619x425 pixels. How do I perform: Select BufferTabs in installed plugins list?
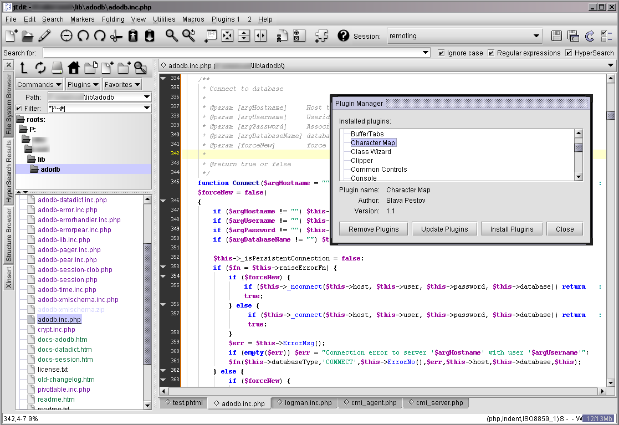[x=367, y=134]
